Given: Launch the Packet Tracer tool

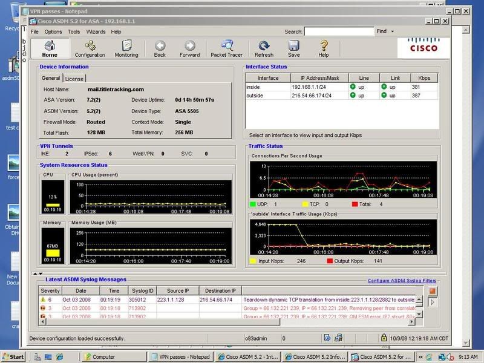Looking at the screenshot, I should 226,49.
